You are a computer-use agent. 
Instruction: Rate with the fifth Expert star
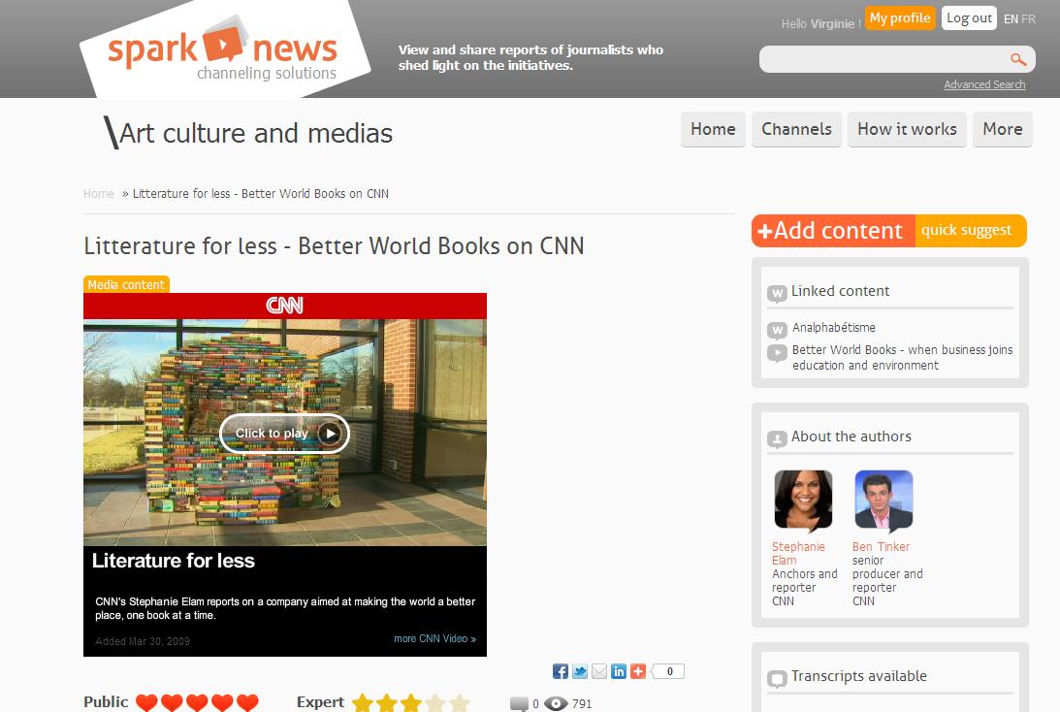click(460, 703)
